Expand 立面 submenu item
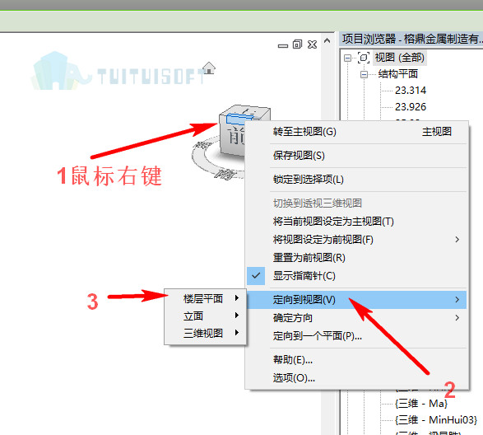483x435 pixels. 206,316
